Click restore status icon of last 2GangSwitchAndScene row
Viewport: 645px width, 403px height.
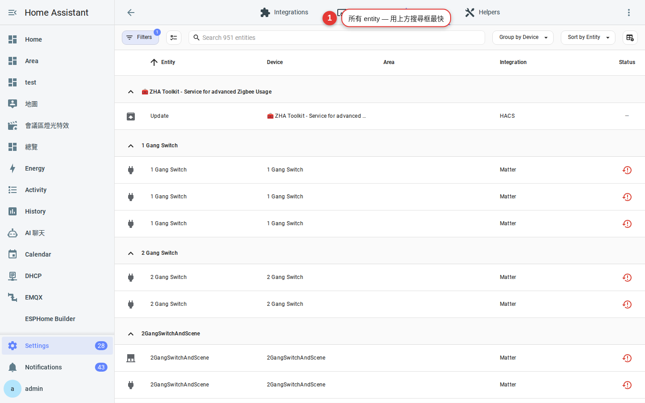tap(627, 385)
